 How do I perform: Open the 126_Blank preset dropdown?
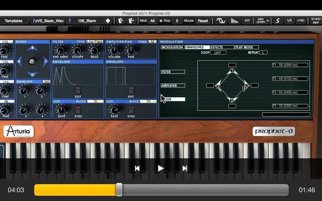85,21
